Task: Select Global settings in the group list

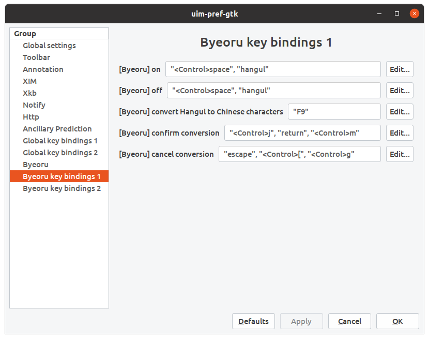Action: point(59,46)
